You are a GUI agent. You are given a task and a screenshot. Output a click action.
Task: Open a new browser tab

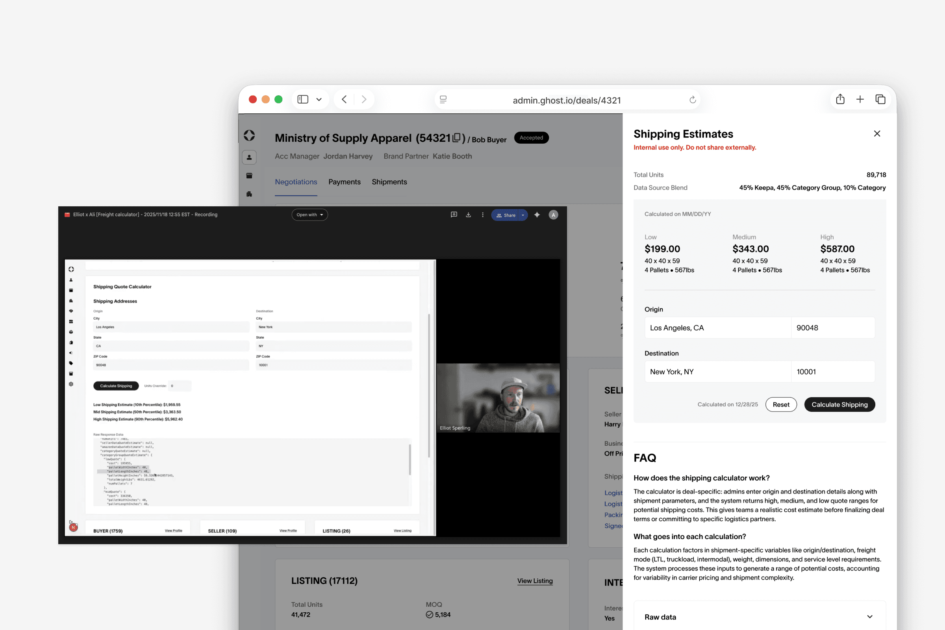coord(860,99)
